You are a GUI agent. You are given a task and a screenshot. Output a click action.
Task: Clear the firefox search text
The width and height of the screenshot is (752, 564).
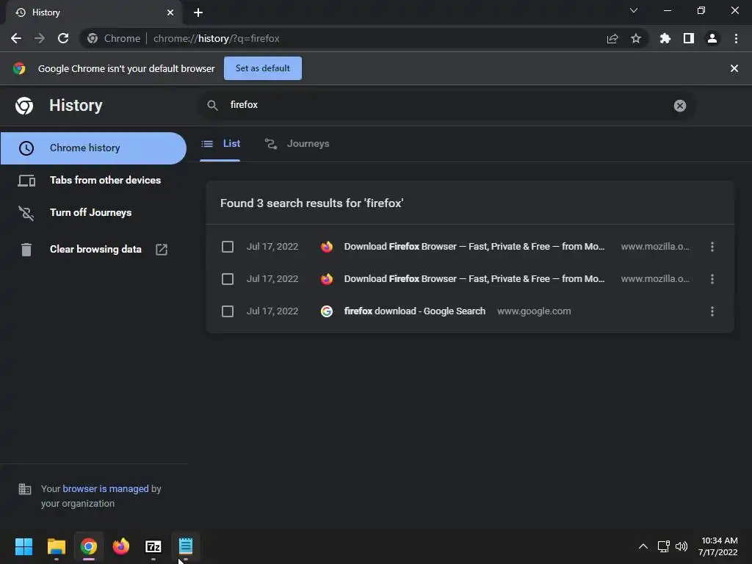coord(679,106)
